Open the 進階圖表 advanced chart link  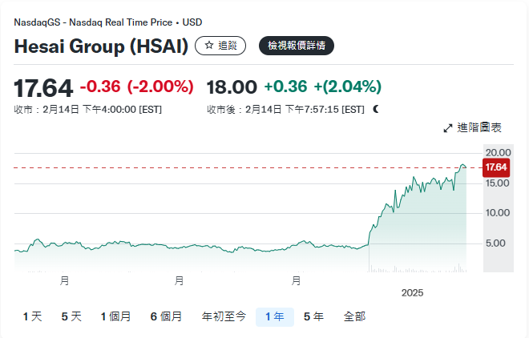(x=479, y=128)
